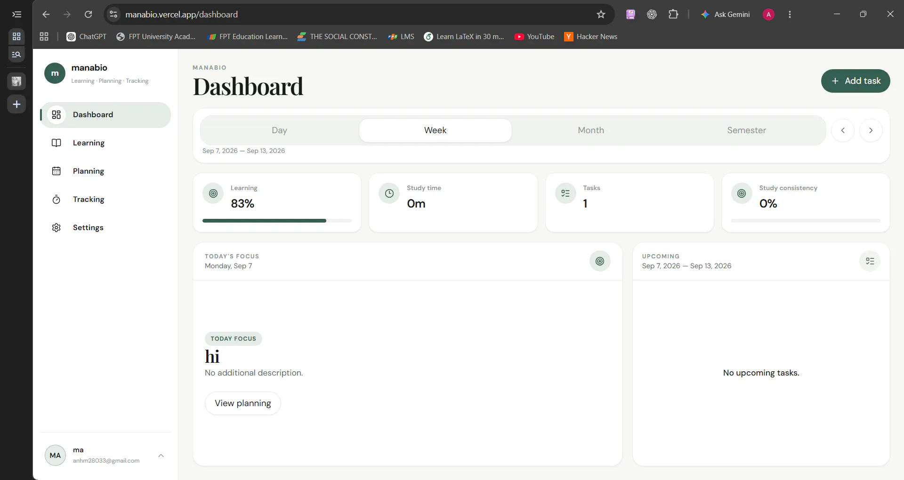Click the Dashboard grid icon in sidebar
This screenshot has height=480, width=904.
click(x=56, y=115)
